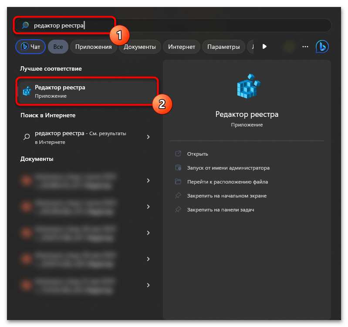Click the search magnifier icon in search box
Image resolution: width=348 pixels, height=327 pixels.
[x=25, y=25]
